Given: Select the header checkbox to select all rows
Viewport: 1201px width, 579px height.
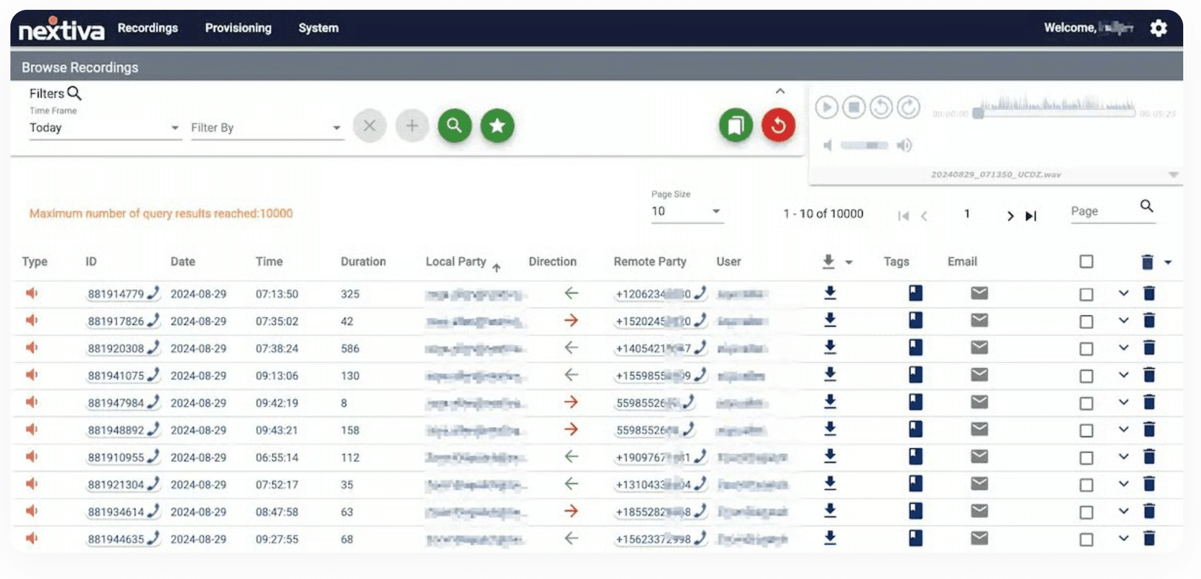Looking at the screenshot, I should pyautogui.click(x=1086, y=261).
